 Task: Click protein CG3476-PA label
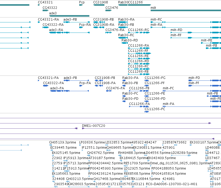click(x=116, y=88)
